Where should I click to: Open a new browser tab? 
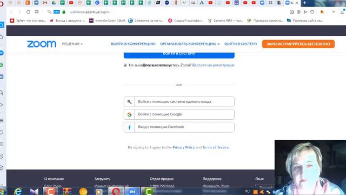pos(305,3)
